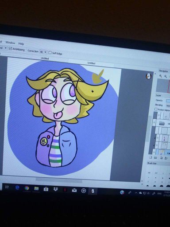
Task: Toggle visibility of the layer folder
Action: tap(155, 122)
